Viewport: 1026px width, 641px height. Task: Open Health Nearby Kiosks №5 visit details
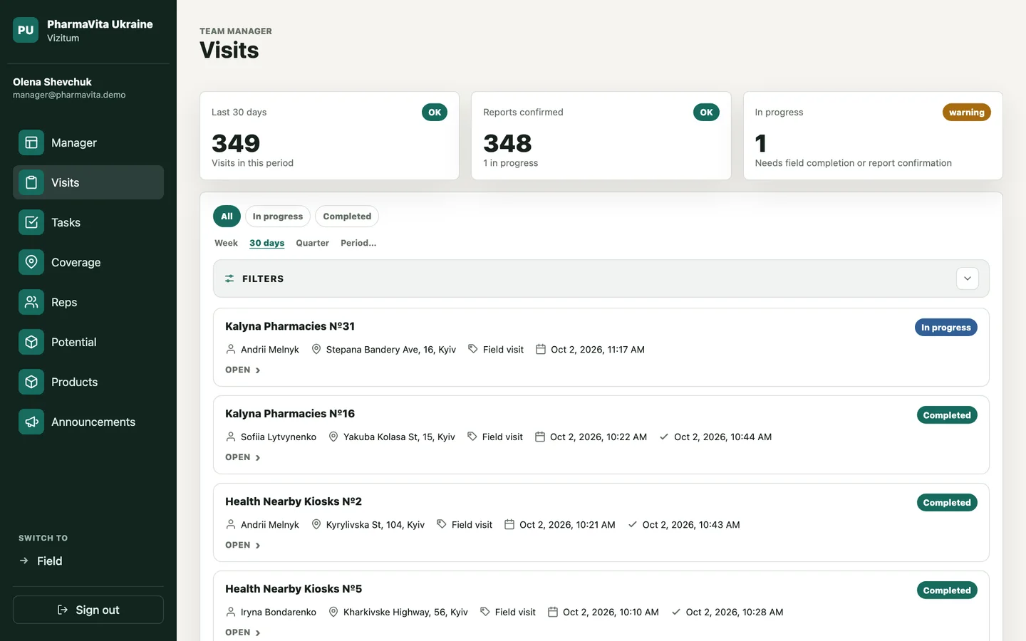(243, 632)
